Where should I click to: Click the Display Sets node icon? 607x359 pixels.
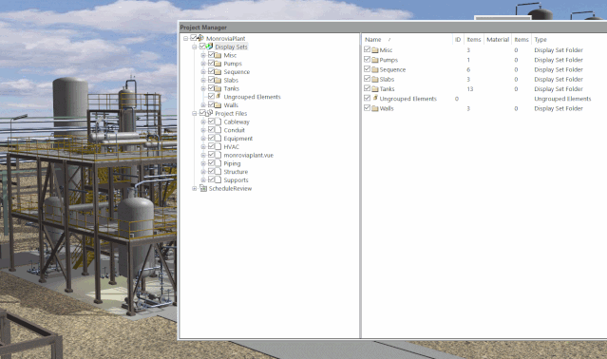pyautogui.click(x=209, y=47)
